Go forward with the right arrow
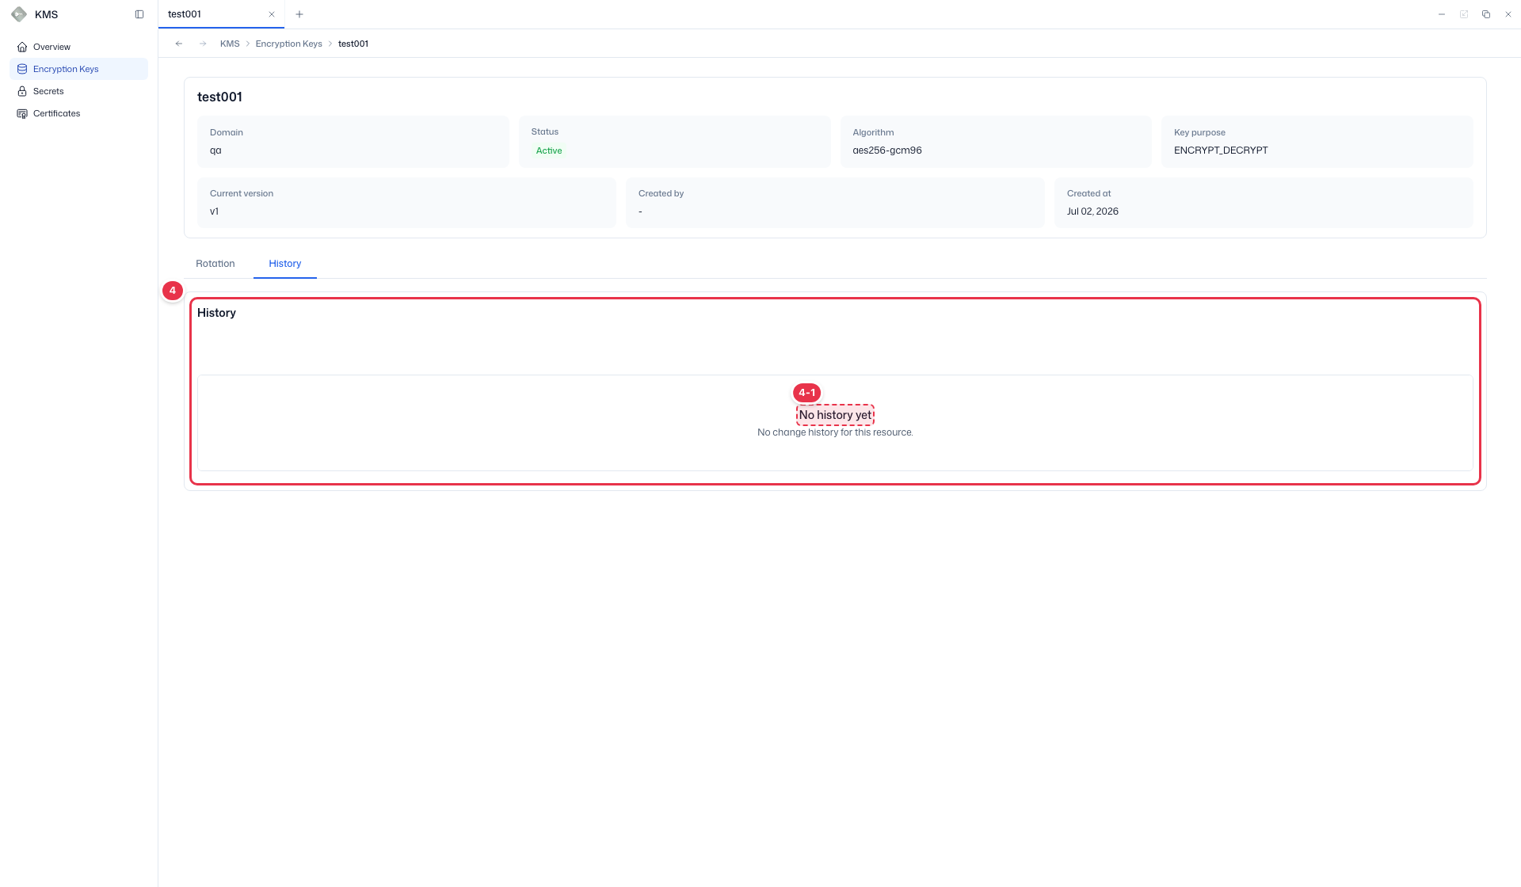This screenshot has height=887, width=1521. point(203,44)
